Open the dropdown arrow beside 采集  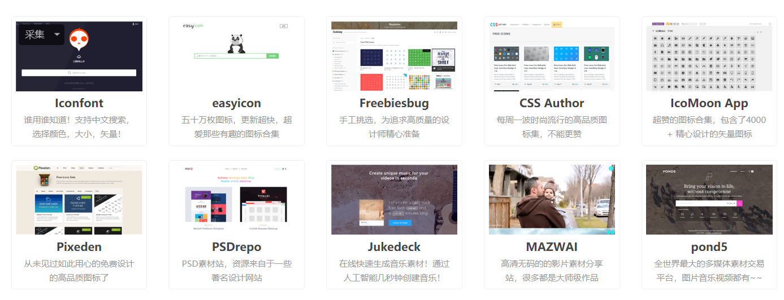click(57, 35)
